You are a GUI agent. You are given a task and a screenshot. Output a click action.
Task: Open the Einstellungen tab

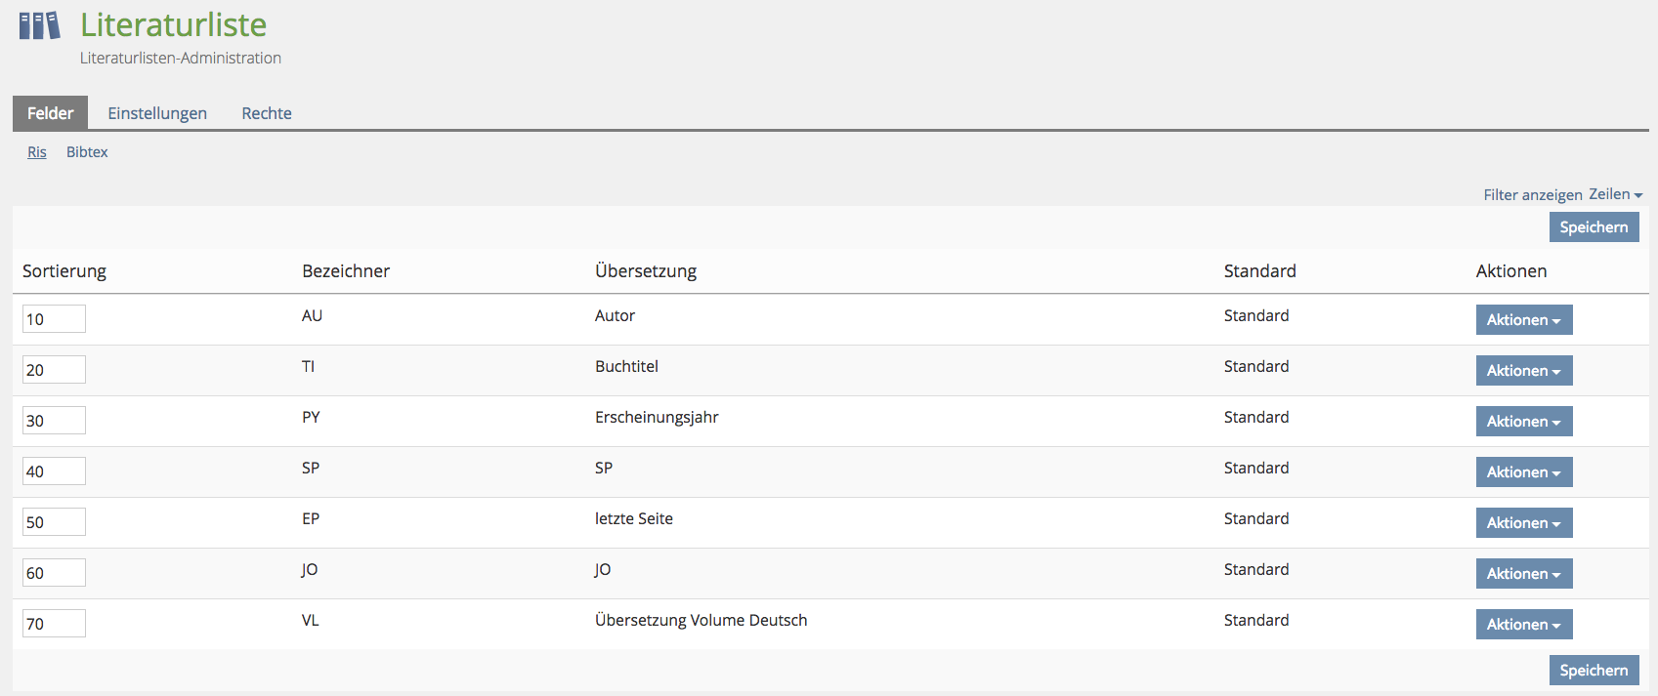[x=157, y=113]
